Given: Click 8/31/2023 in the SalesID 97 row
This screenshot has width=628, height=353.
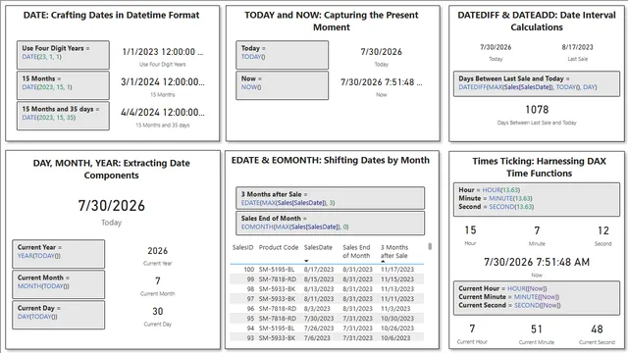Looking at the screenshot, I should pyautogui.click(x=357, y=299).
